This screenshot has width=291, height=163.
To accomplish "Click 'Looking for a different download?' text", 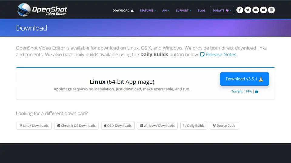I will tap(52, 113).
